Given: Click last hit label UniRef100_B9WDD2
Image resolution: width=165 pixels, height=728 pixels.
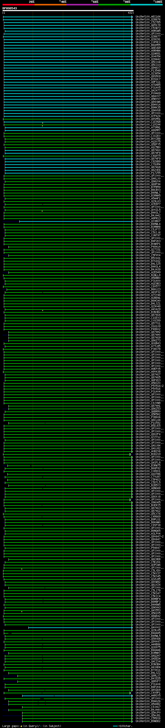Looking at the screenshot, I should (x=148, y=722).
